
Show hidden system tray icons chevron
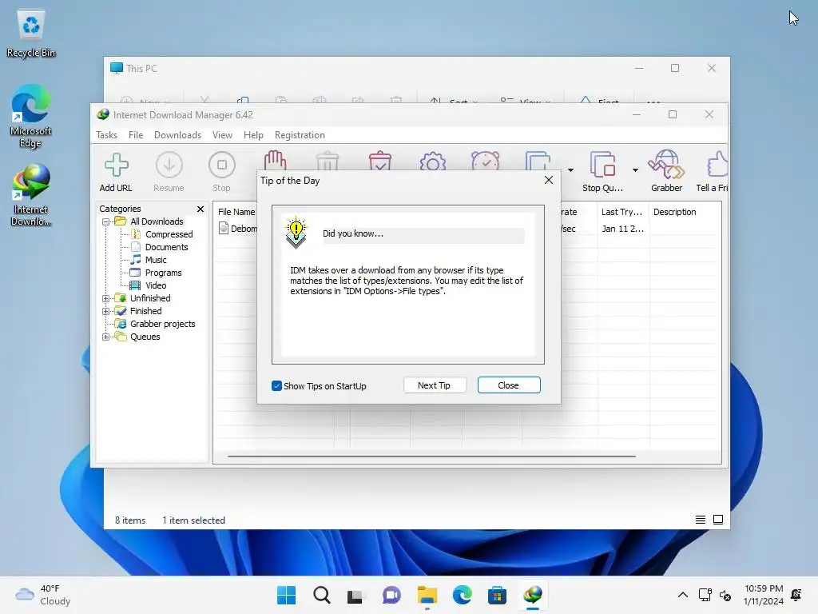tap(682, 595)
